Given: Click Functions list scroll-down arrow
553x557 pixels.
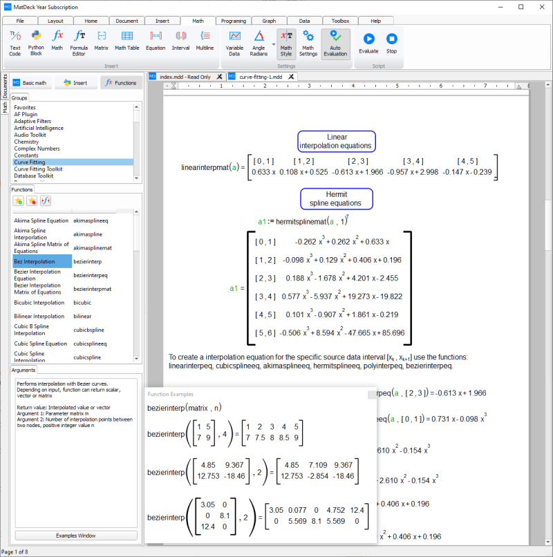Looking at the screenshot, I should coord(136,359).
